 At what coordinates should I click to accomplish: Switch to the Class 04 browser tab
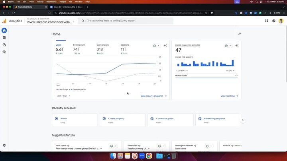66,7
